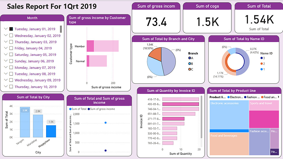Expand Tuesday, January 01, 2019 chevron

click(x=6, y=29)
